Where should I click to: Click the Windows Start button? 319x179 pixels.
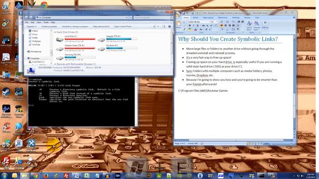4,176
